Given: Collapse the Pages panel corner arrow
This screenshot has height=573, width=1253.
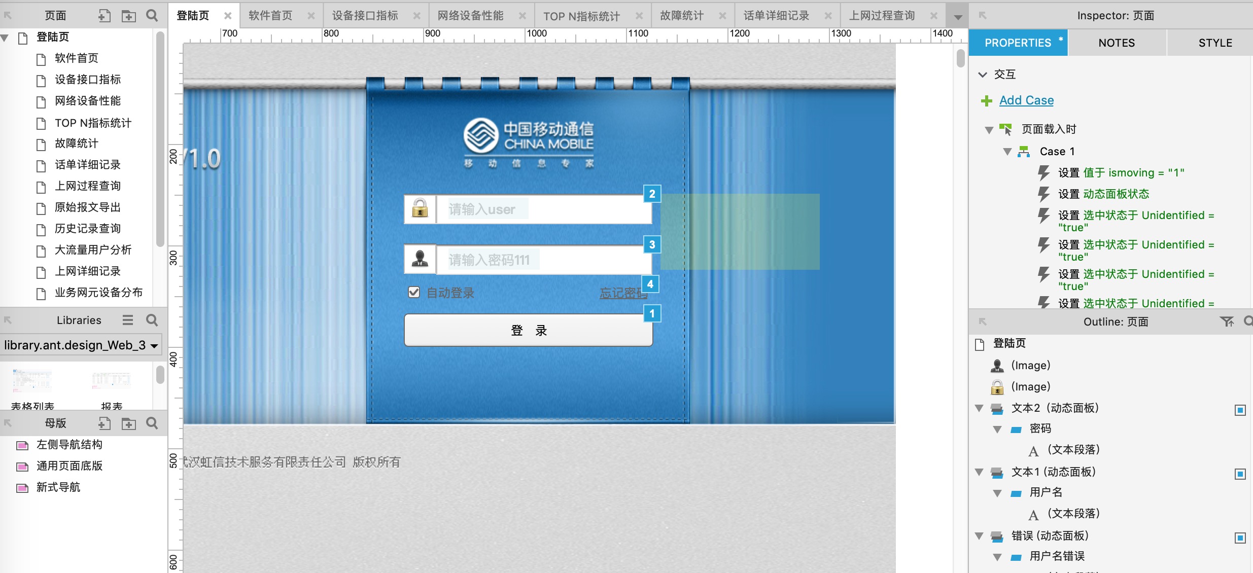Looking at the screenshot, I should click(x=8, y=16).
